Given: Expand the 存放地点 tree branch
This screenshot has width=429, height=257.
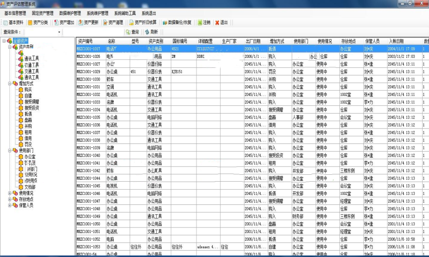Looking at the screenshot, I should click(9, 199).
